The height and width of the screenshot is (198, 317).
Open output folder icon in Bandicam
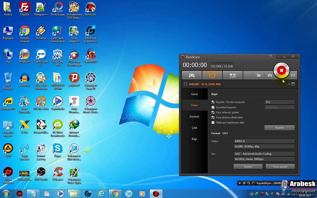coord(259,75)
